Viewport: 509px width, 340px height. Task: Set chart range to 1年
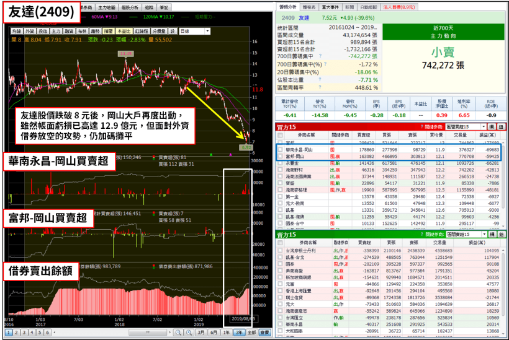tap(227, 332)
